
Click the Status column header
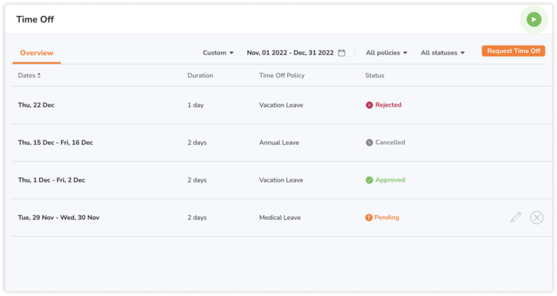[374, 75]
